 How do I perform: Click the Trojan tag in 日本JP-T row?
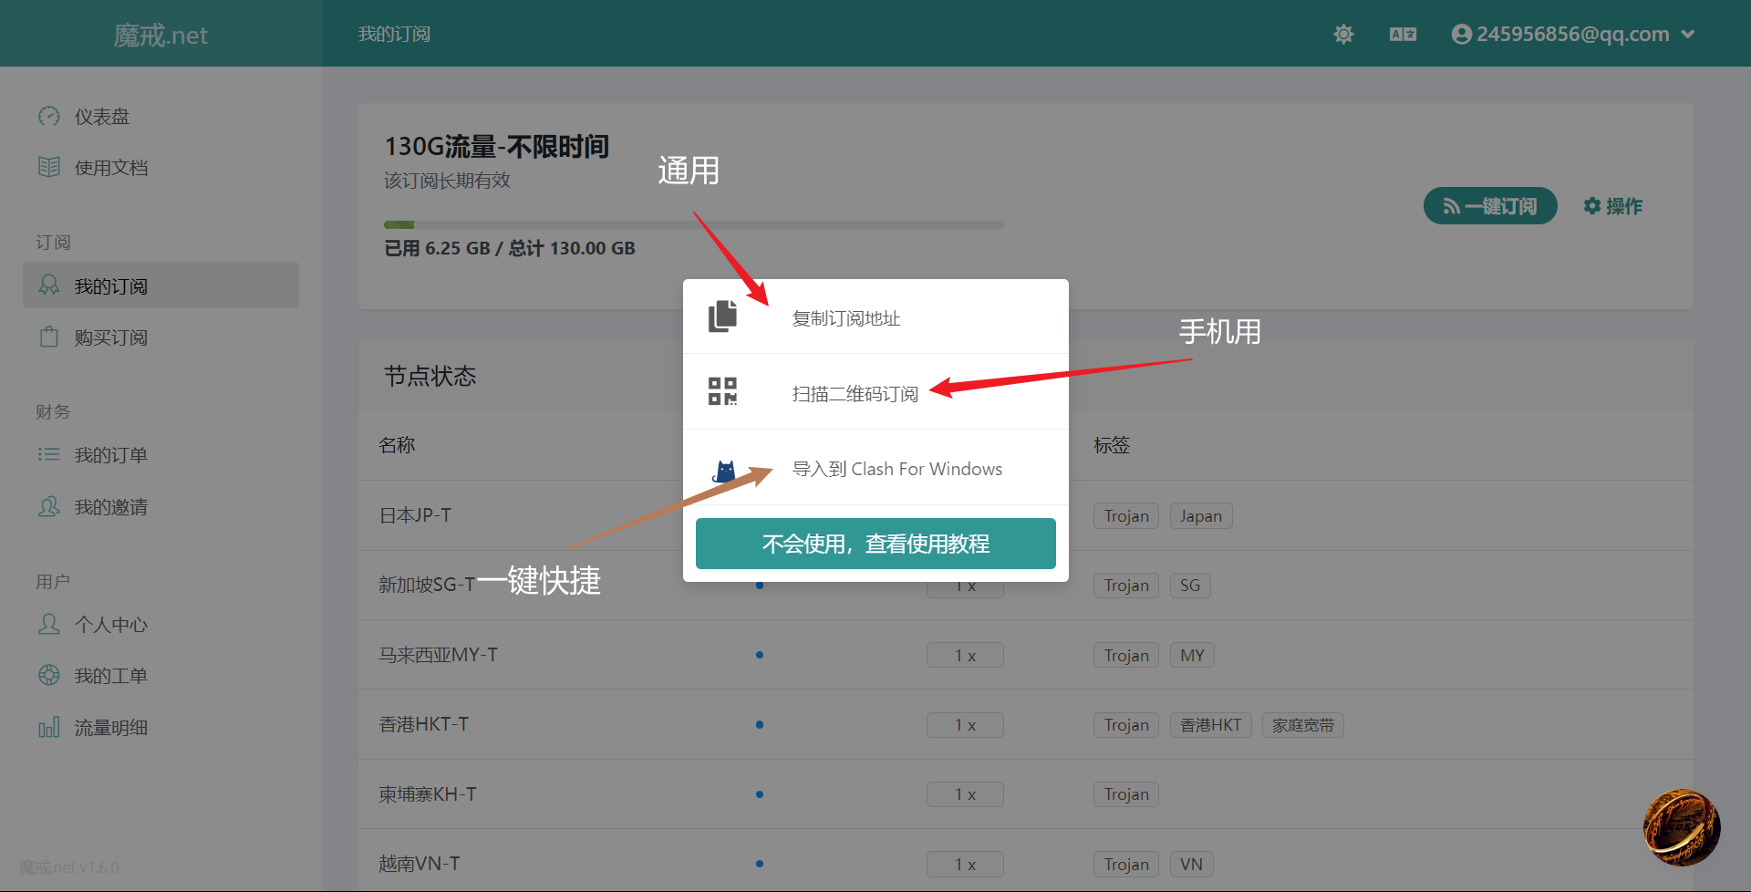pos(1126,516)
